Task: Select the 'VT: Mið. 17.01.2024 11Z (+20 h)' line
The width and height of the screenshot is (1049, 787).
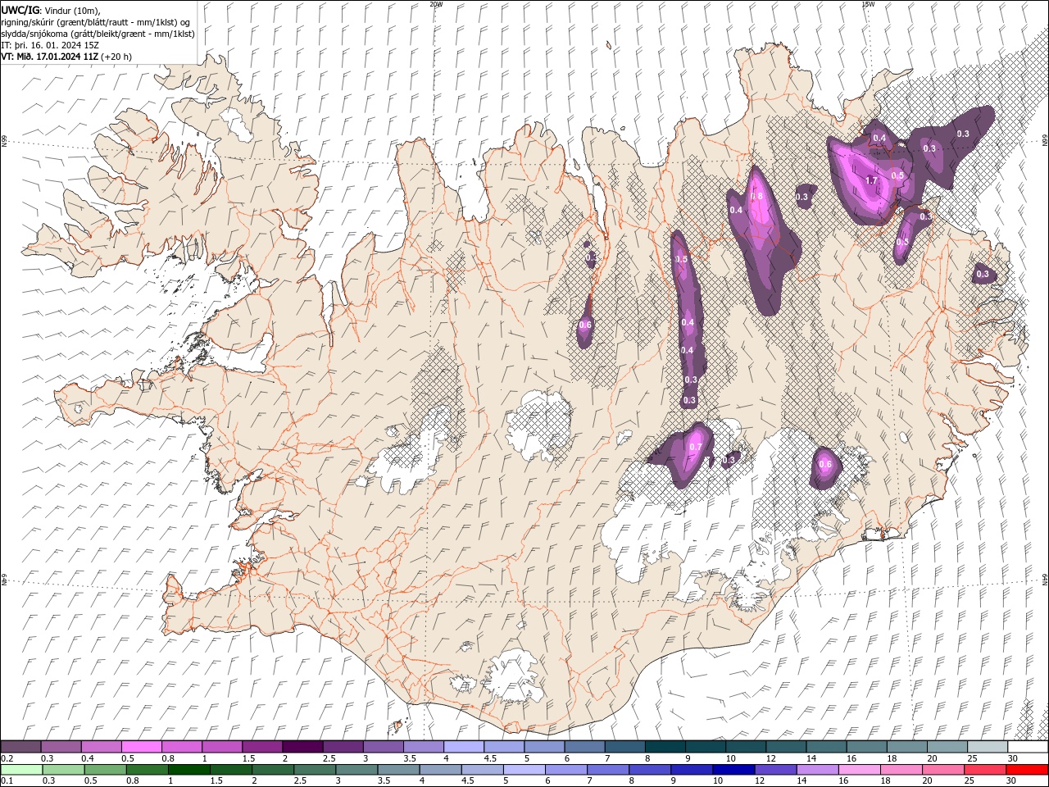Action: 66,57
